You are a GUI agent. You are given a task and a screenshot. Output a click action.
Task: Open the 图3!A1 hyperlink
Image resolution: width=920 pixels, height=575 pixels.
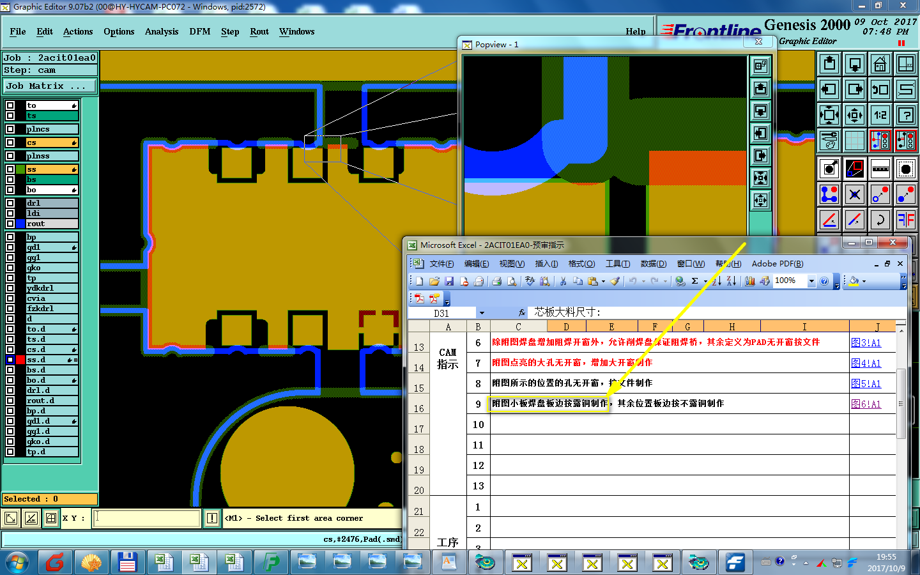pyautogui.click(x=866, y=342)
